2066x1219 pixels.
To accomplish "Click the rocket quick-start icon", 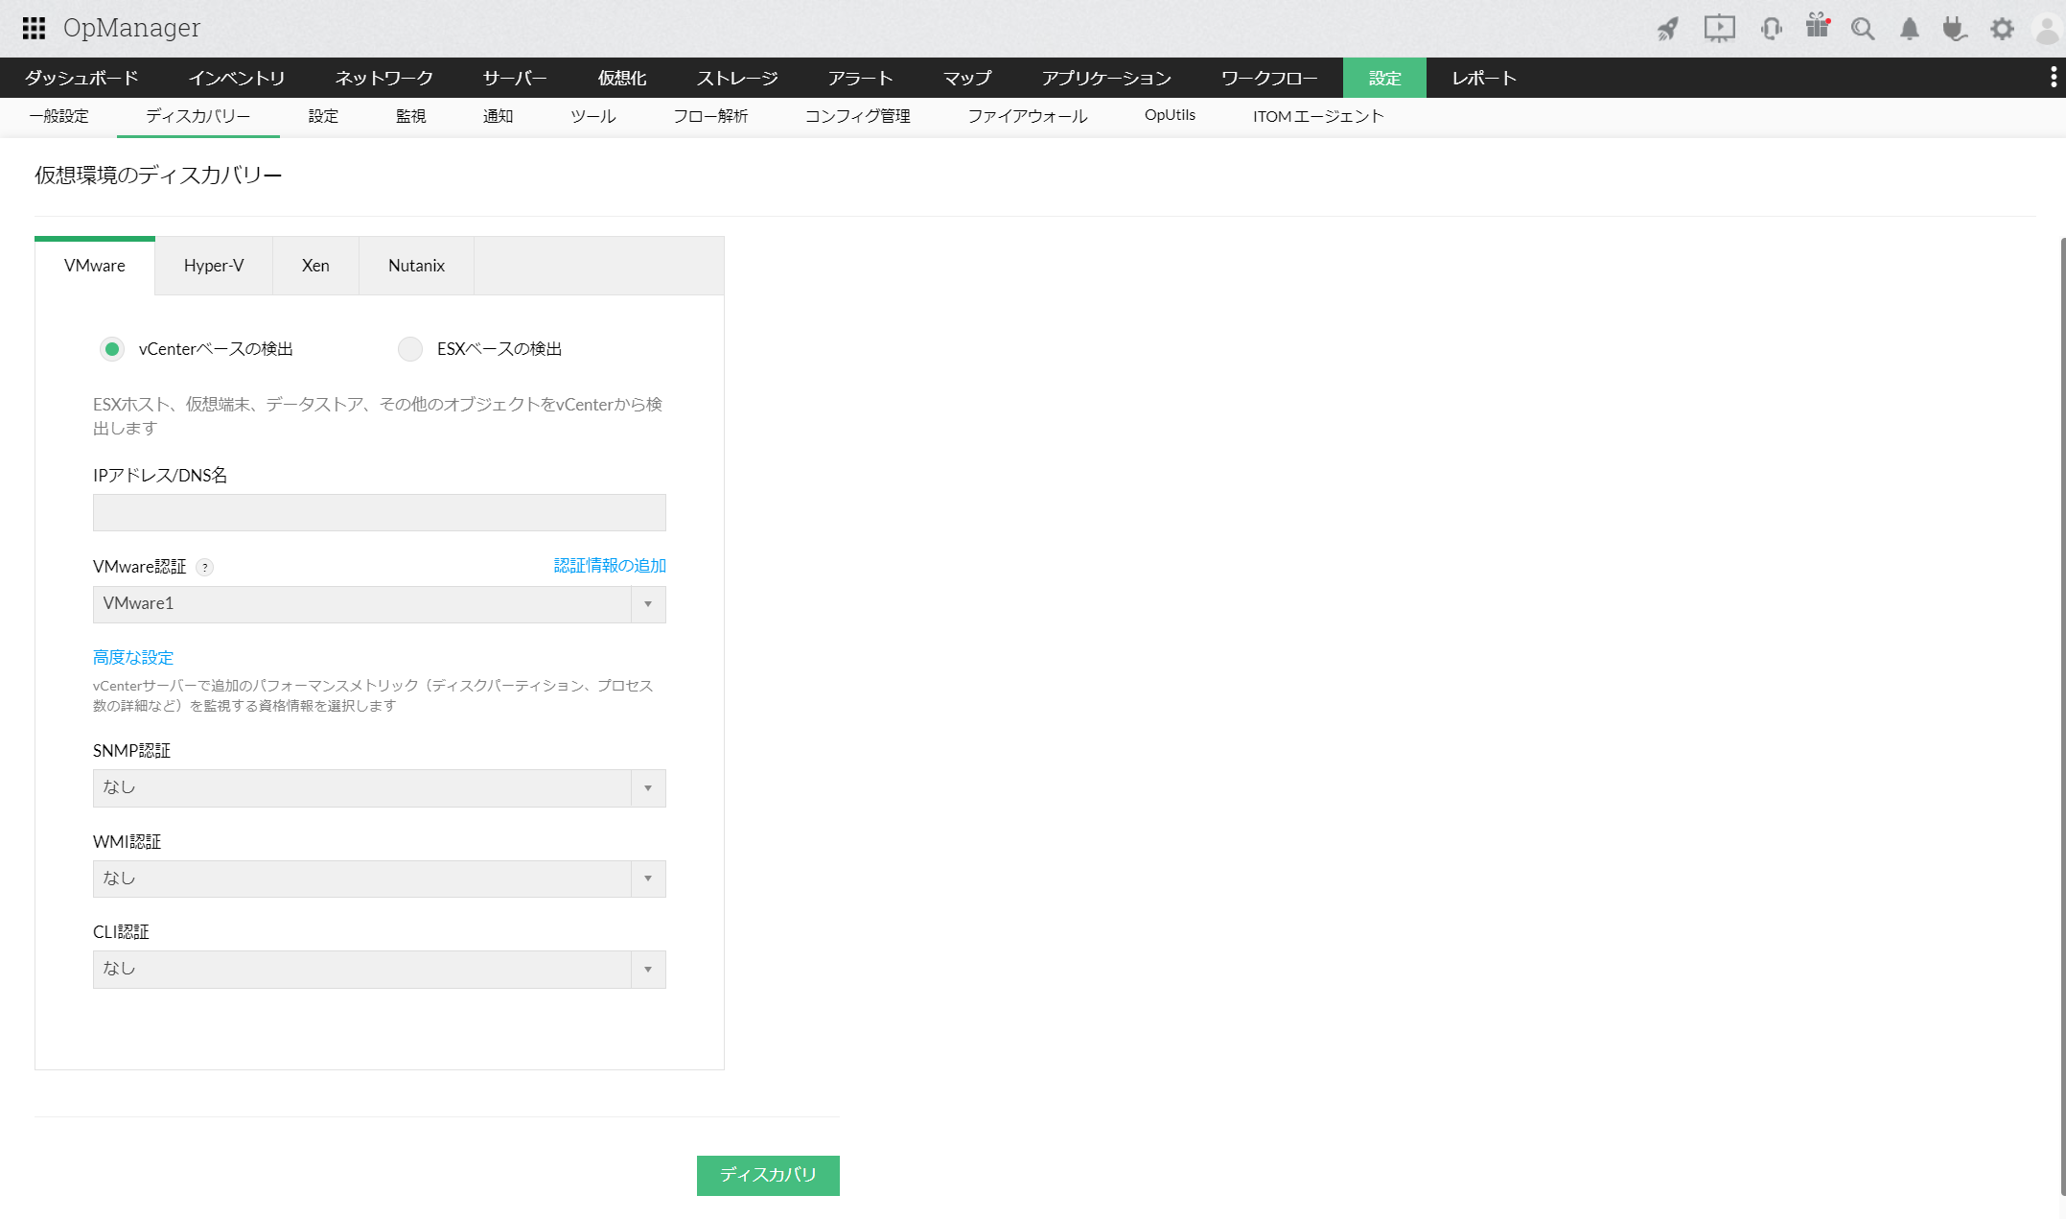I will pyautogui.click(x=1668, y=29).
